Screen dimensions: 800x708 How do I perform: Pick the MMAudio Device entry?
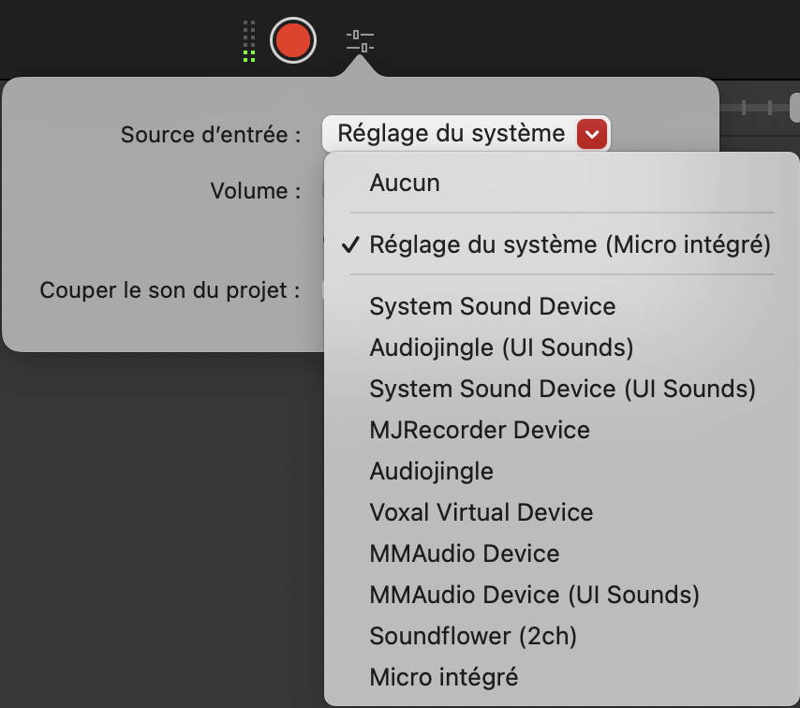(465, 553)
